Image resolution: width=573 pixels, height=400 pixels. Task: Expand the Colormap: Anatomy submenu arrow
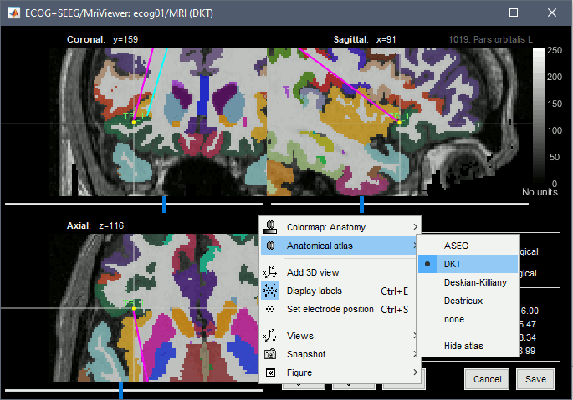pos(415,227)
